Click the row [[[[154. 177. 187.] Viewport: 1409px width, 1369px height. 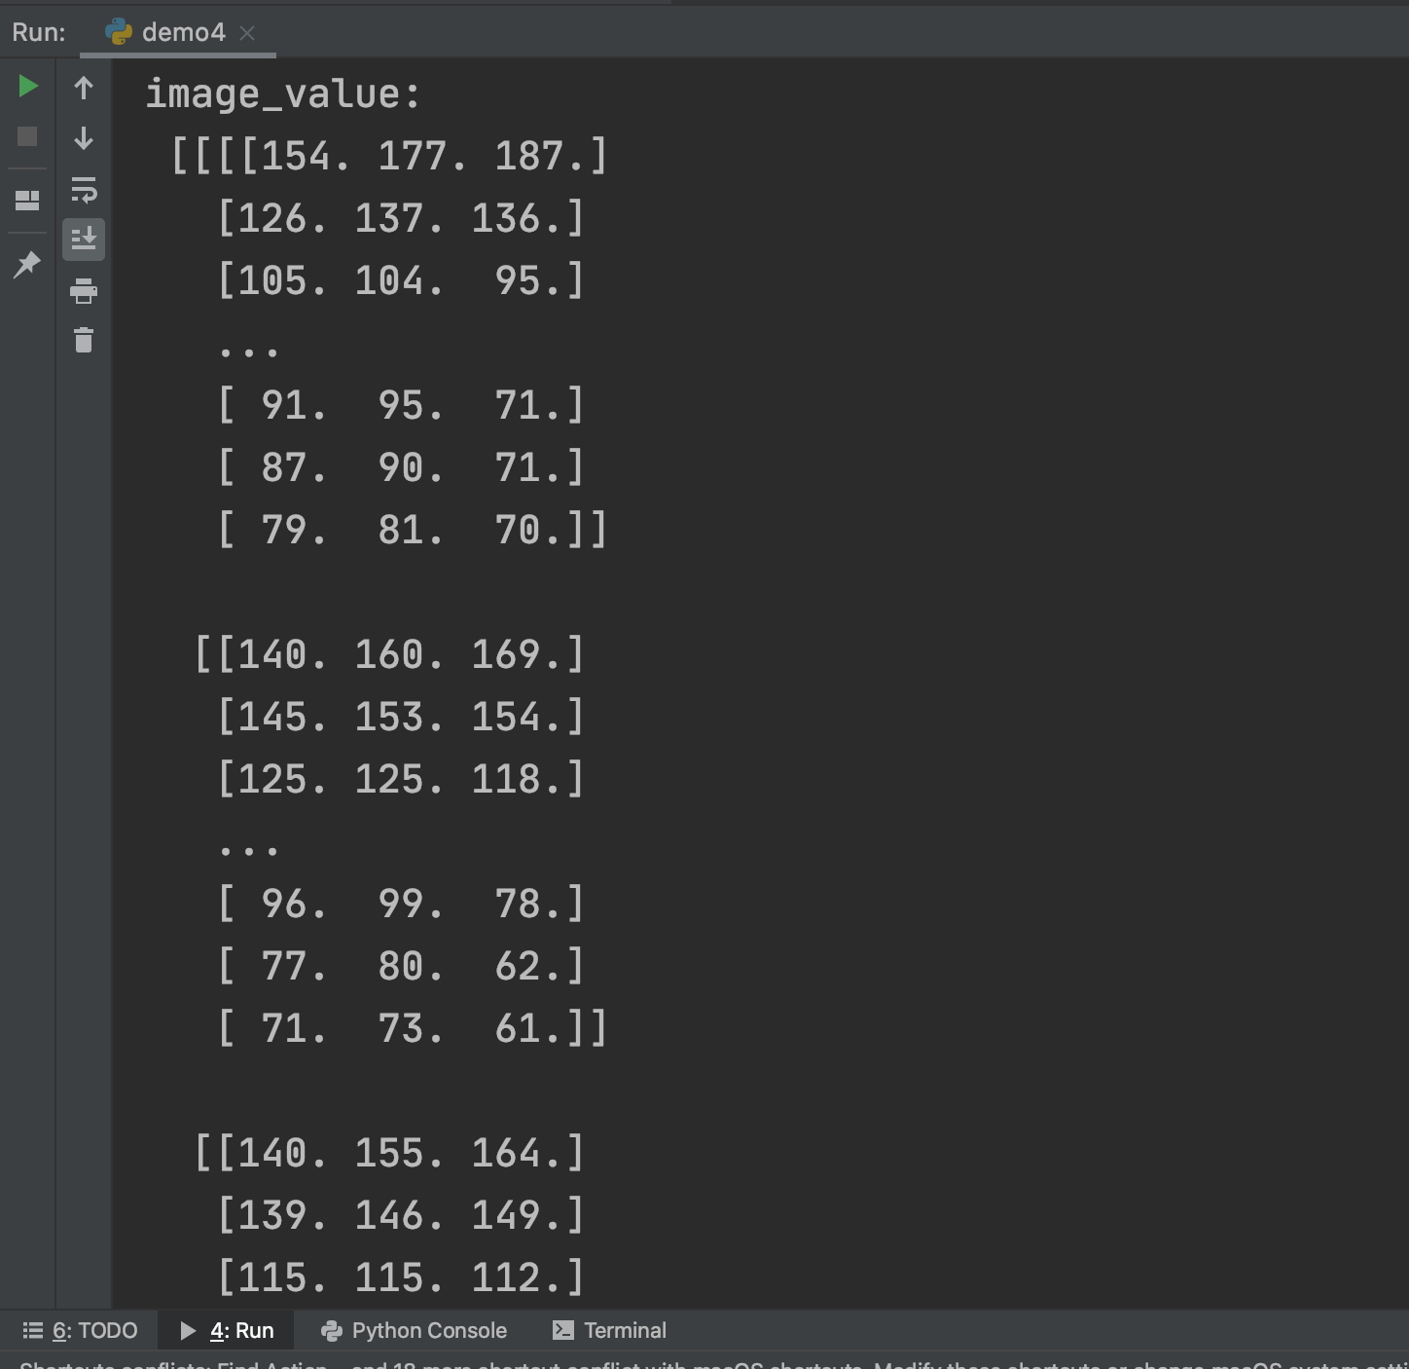(389, 156)
